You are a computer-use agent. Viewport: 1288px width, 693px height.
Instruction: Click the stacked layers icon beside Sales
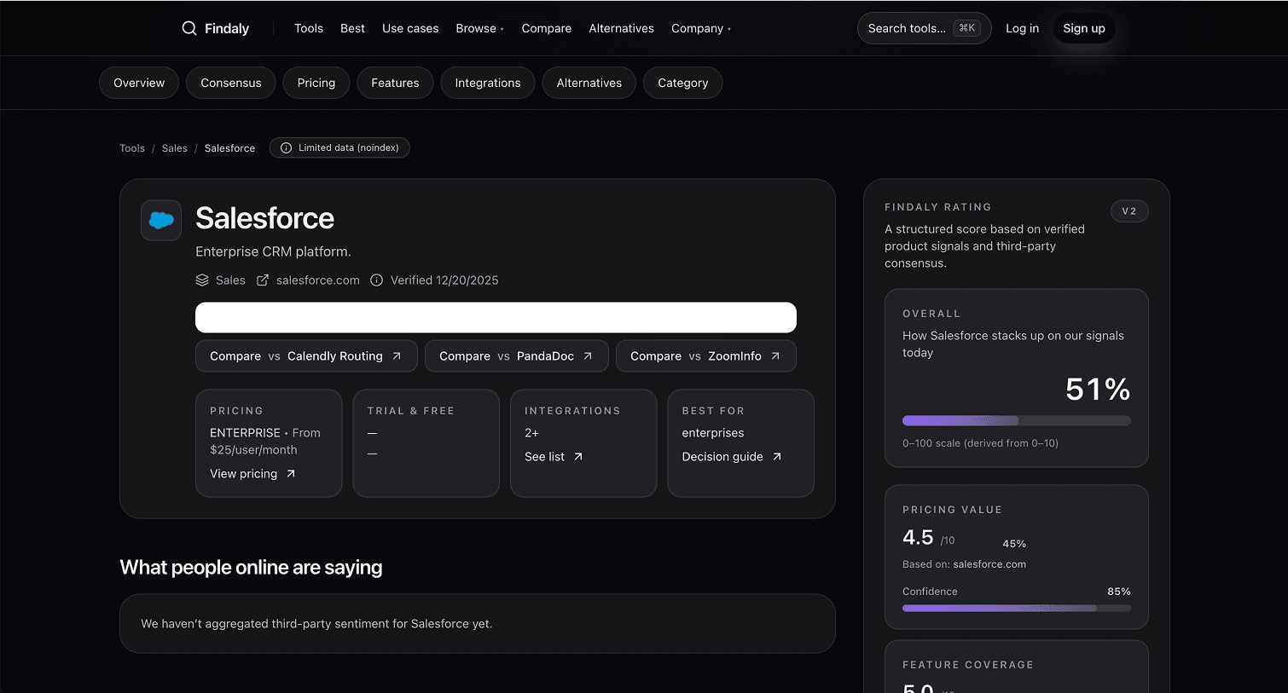coord(202,280)
